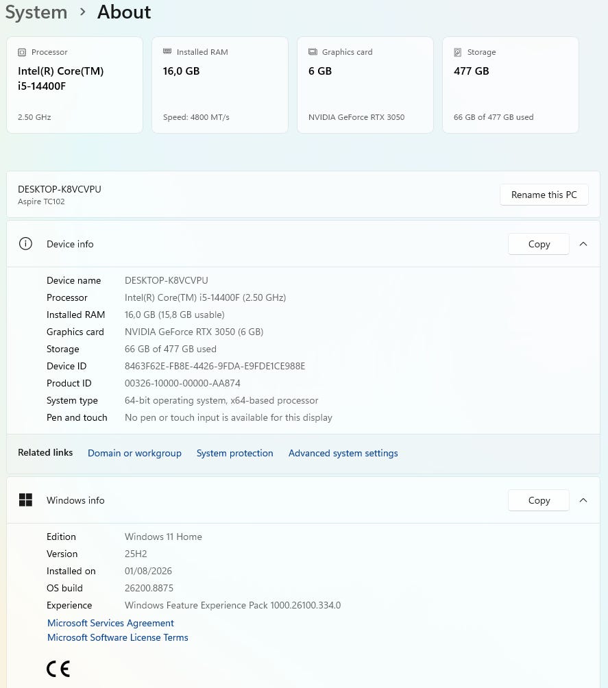Click 66 GB of 477 GB used in Storage card

pyautogui.click(x=494, y=117)
